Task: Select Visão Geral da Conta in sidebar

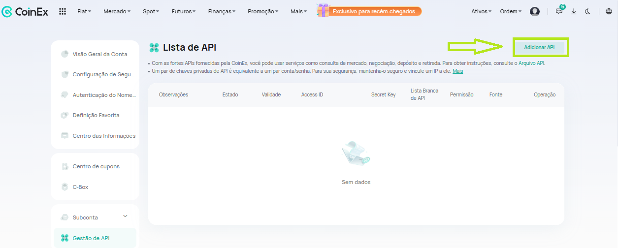Action: [99, 54]
